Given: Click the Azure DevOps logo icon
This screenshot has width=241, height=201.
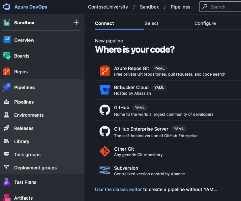Looking at the screenshot, I should pos(7,7).
